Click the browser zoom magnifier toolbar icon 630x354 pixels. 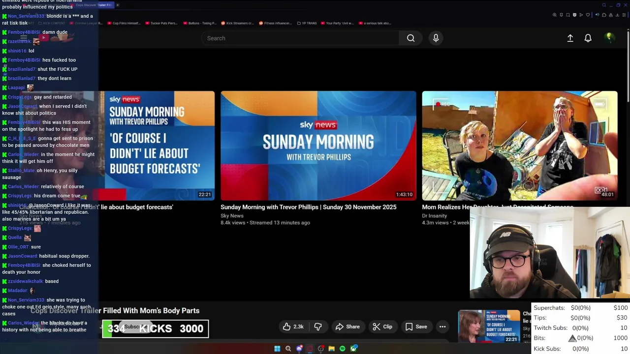coord(555,15)
